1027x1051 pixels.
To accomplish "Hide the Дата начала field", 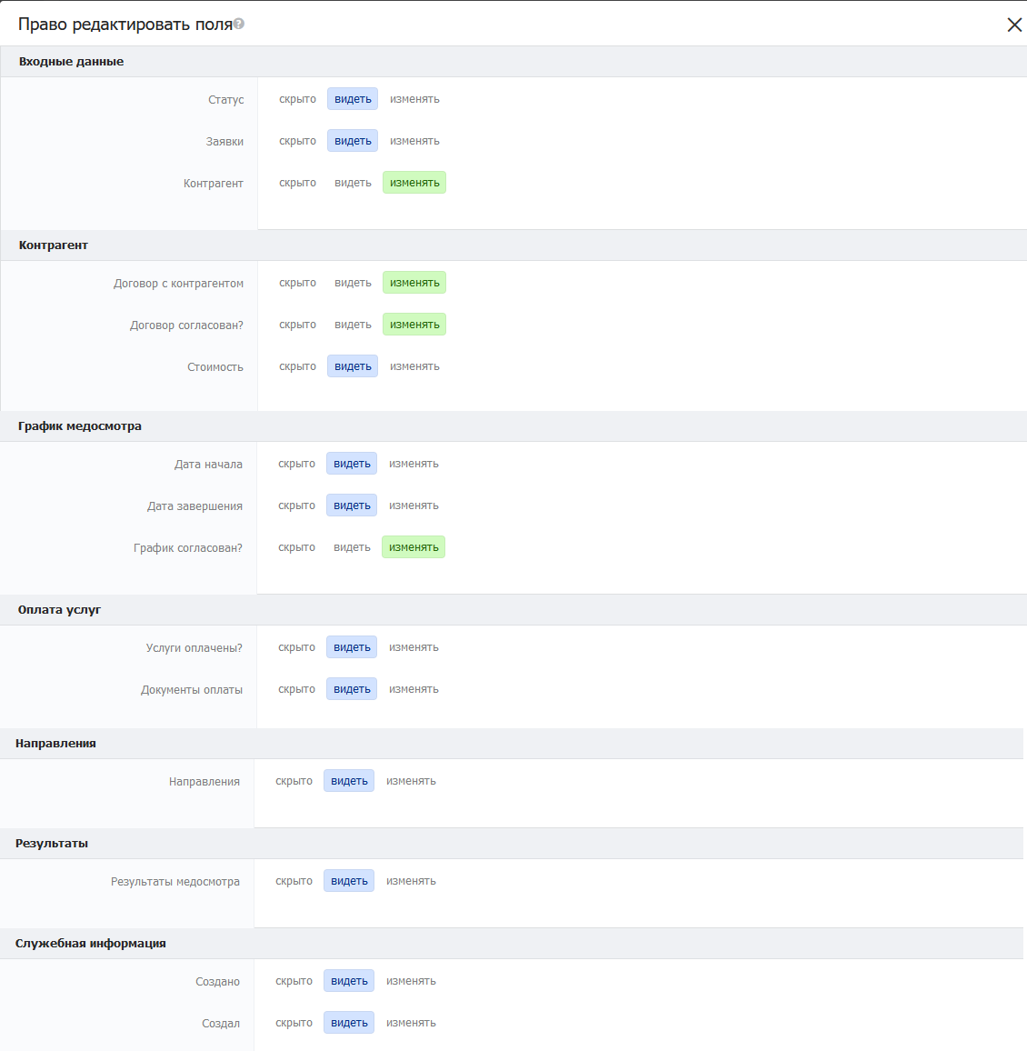I will (x=297, y=464).
